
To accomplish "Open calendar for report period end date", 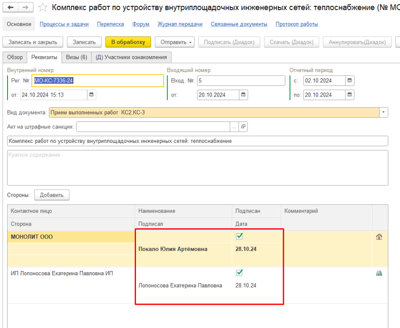I will coord(350,94).
